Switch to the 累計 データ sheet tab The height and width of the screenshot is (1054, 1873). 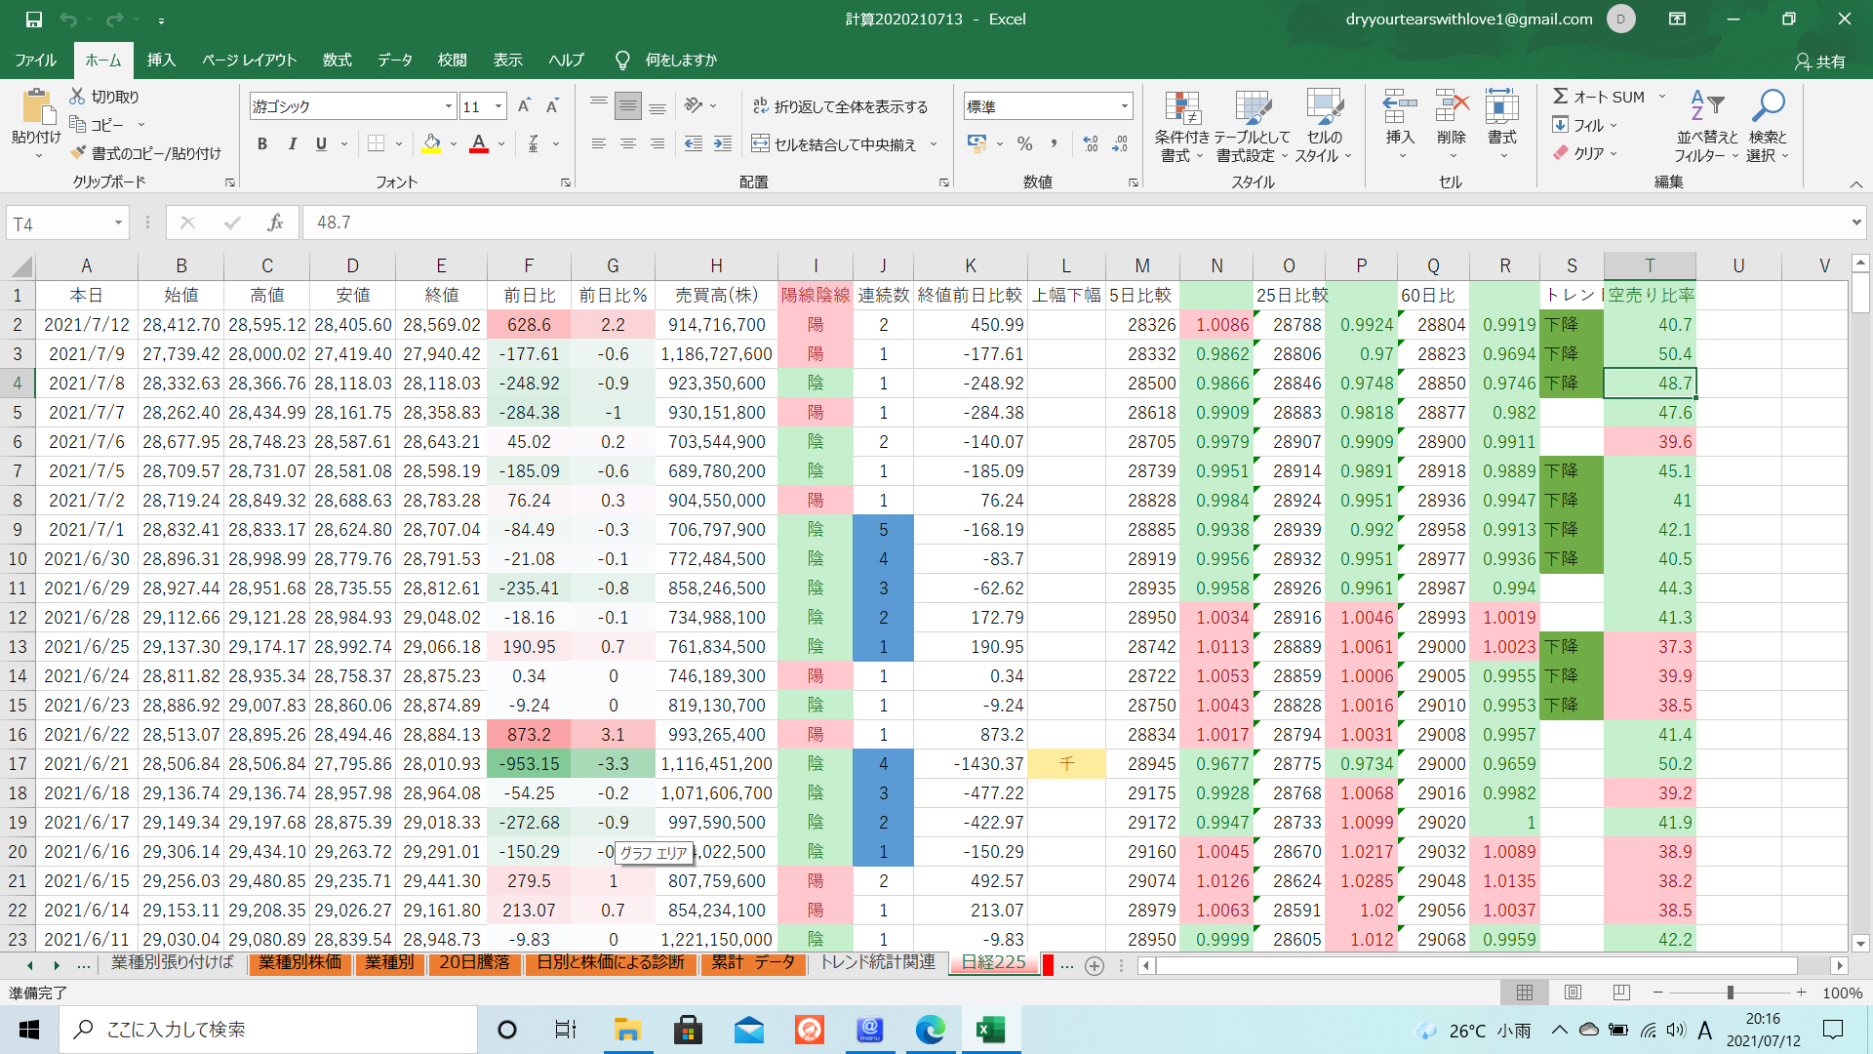752,963
